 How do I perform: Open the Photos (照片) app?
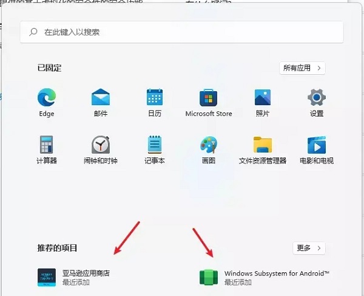[x=263, y=97]
